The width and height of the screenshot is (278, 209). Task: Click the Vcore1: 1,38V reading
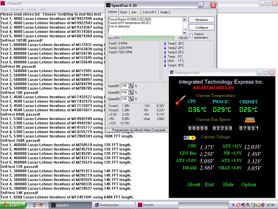tap(119, 106)
